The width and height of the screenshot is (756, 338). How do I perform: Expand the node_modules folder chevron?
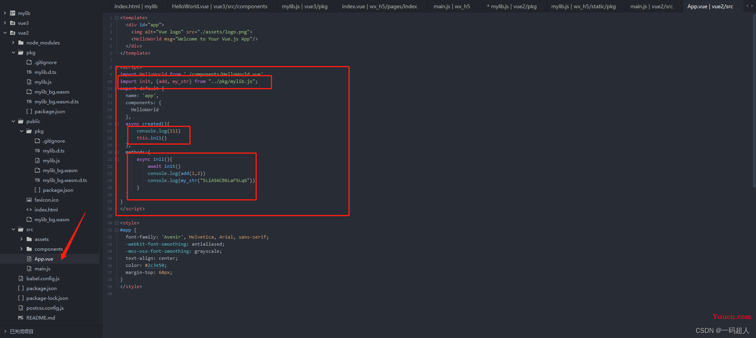tap(13, 42)
